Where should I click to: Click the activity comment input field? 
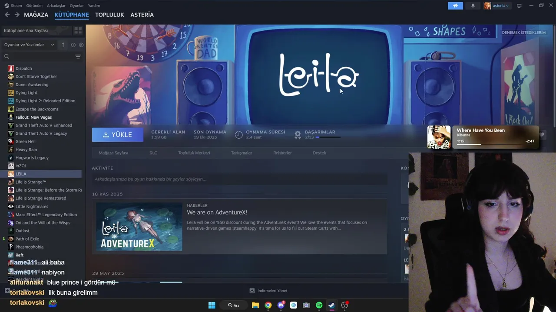tap(239, 179)
